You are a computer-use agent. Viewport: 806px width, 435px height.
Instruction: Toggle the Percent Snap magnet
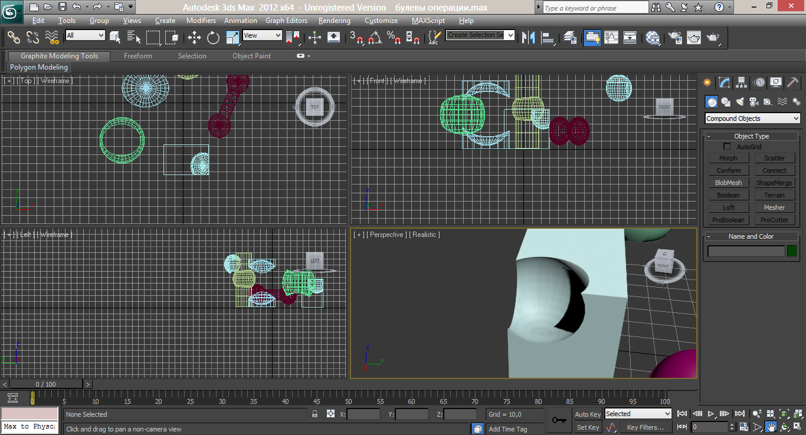pyautogui.click(x=394, y=37)
